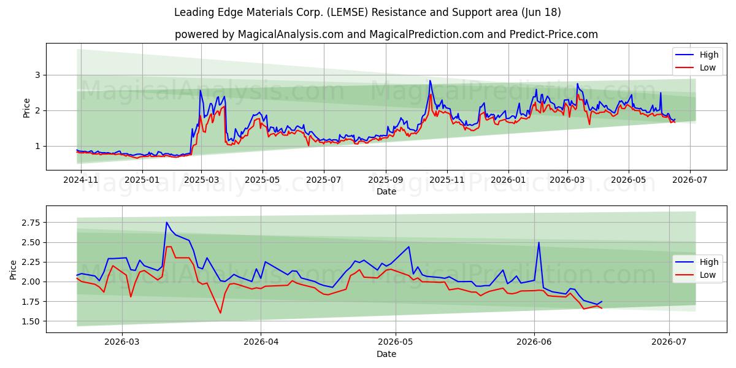Click the '1.75' price tick
The image size is (736, 368).
(30, 302)
